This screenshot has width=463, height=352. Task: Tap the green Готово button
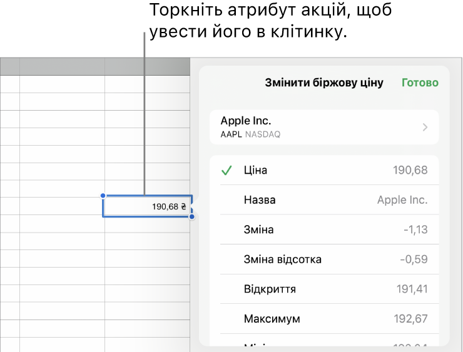click(420, 83)
